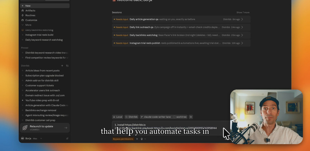310x151 pixels.
Task: Open microphone options dropdown arrow
Action: (x=145, y=139)
